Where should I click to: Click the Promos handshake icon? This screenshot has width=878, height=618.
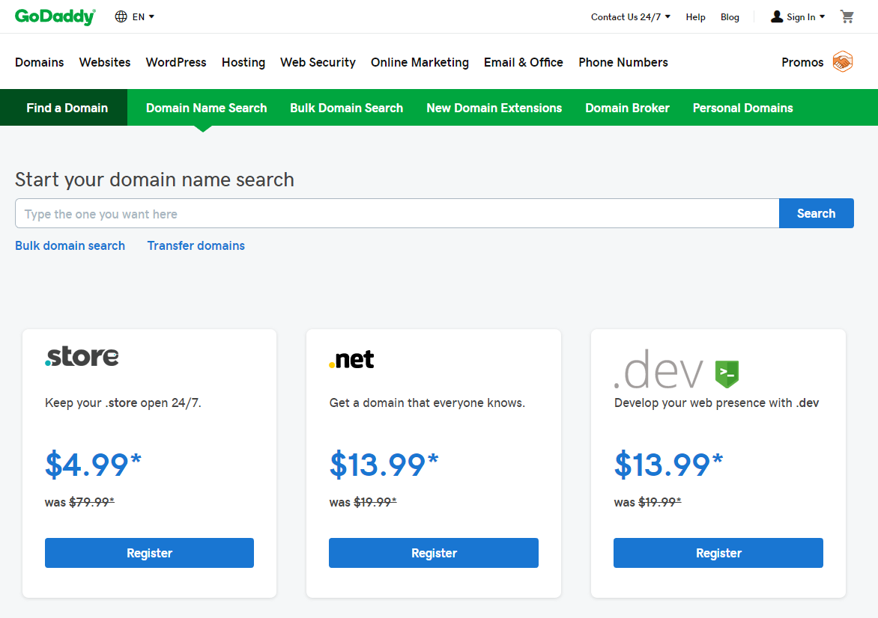(x=843, y=62)
